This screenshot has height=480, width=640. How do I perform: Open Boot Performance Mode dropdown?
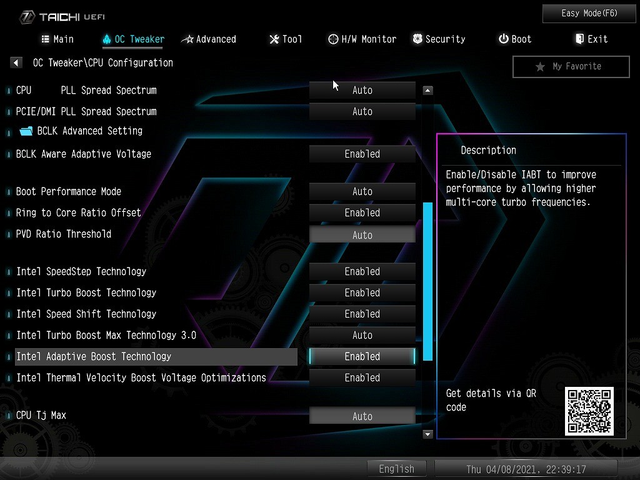pyautogui.click(x=362, y=192)
